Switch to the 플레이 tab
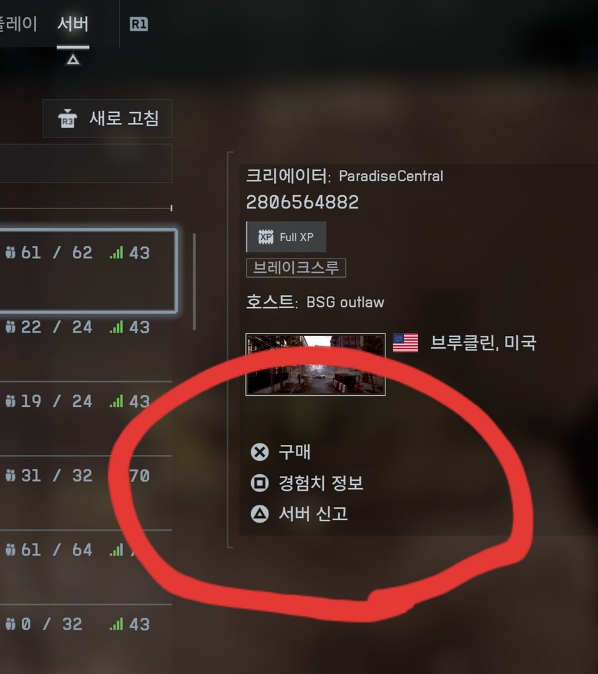 (18, 24)
